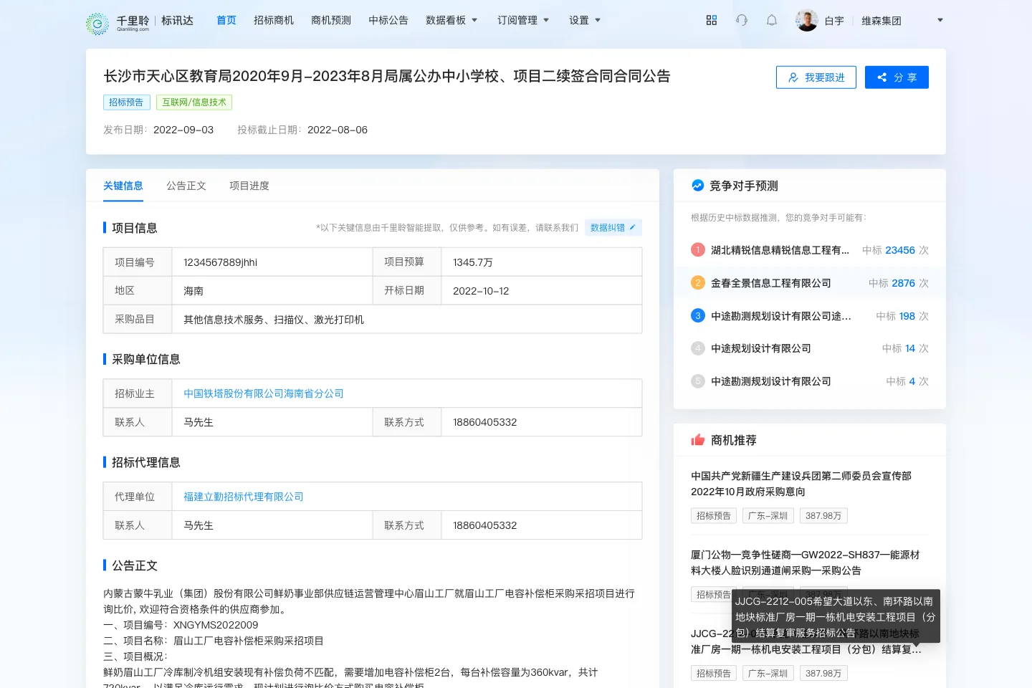Go to 首页 in top navigation

(x=226, y=20)
